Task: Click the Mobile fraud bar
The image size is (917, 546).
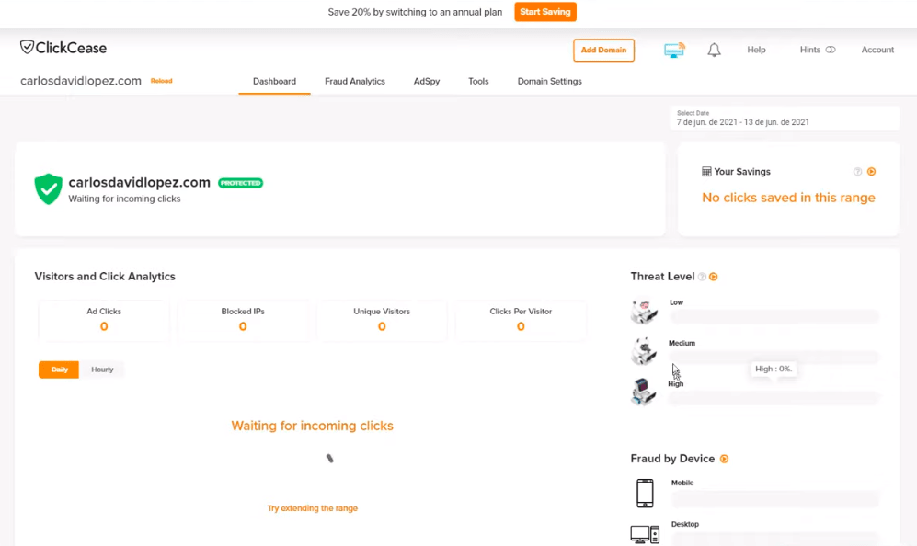Action: (774, 498)
